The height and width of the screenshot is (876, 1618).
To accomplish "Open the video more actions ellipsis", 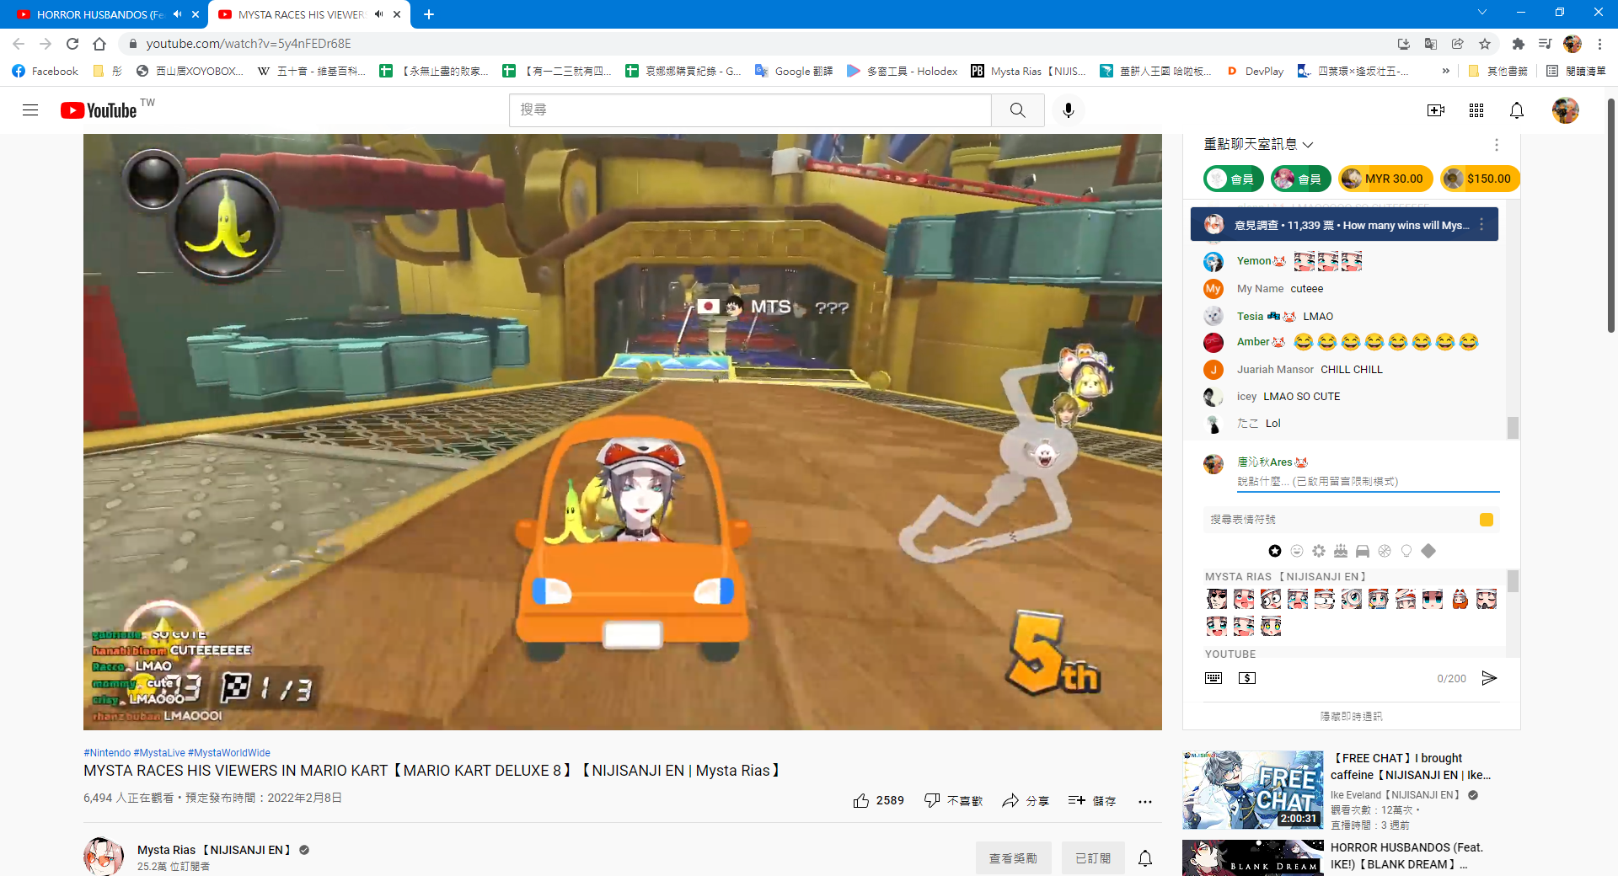I will pos(1144,801).
